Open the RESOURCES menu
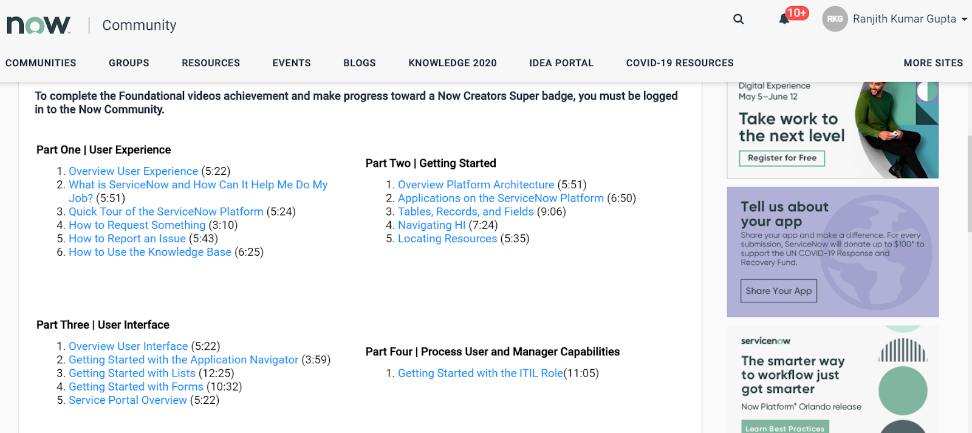This screenshot has height=433, width=972. click(211, 63)
